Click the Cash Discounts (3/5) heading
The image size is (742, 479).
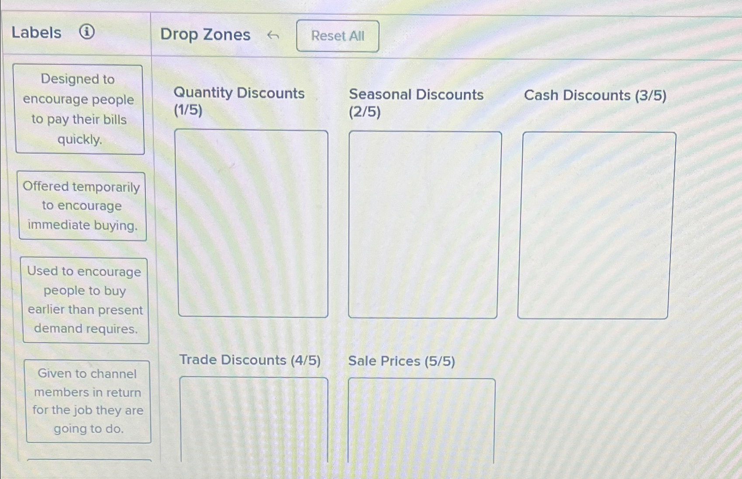pos(596,96)
